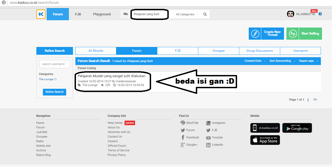332x167 pixels.
Task: Click the Facebook icon
Action: (x=183, y=137)
